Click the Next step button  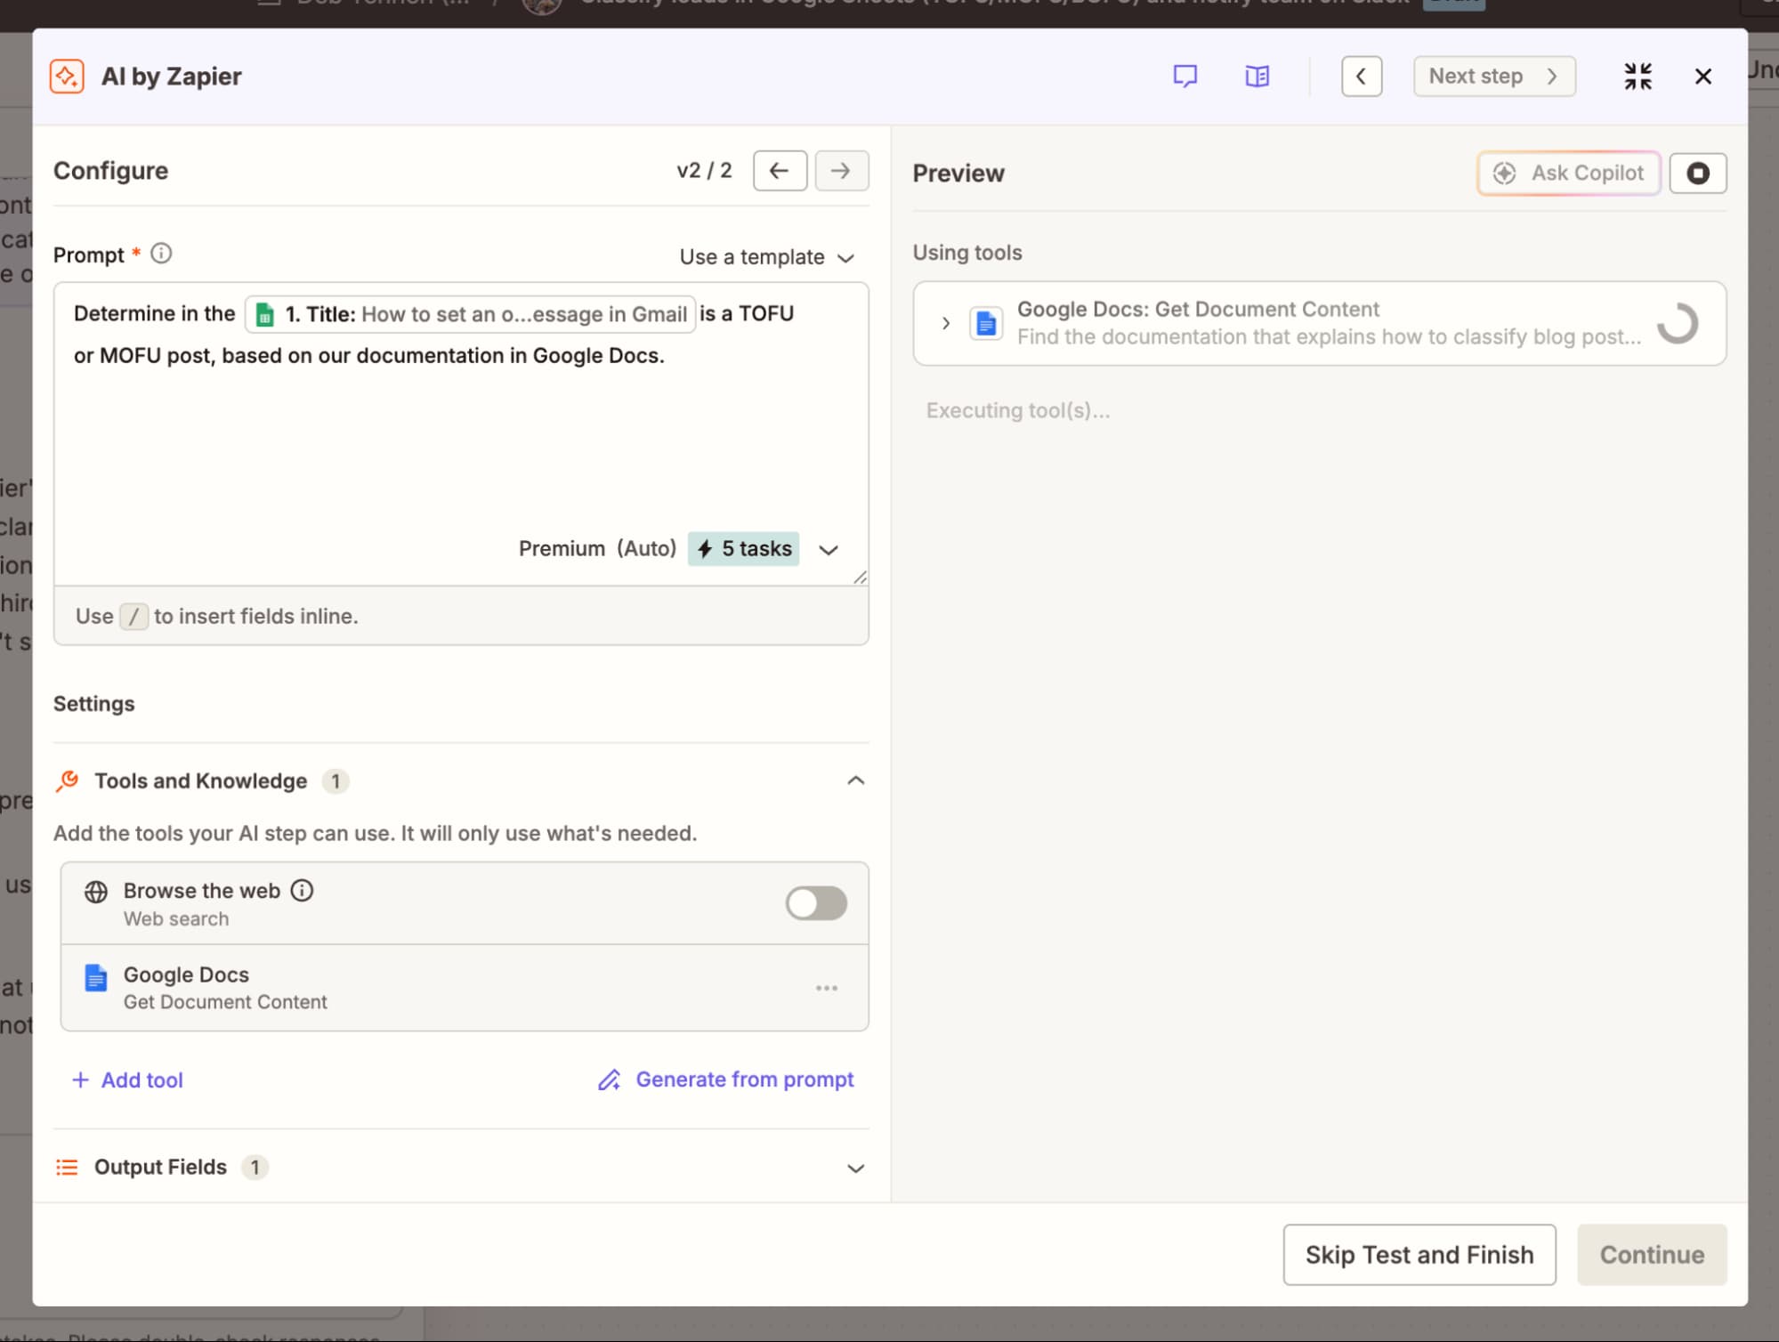coord(1493,77)
